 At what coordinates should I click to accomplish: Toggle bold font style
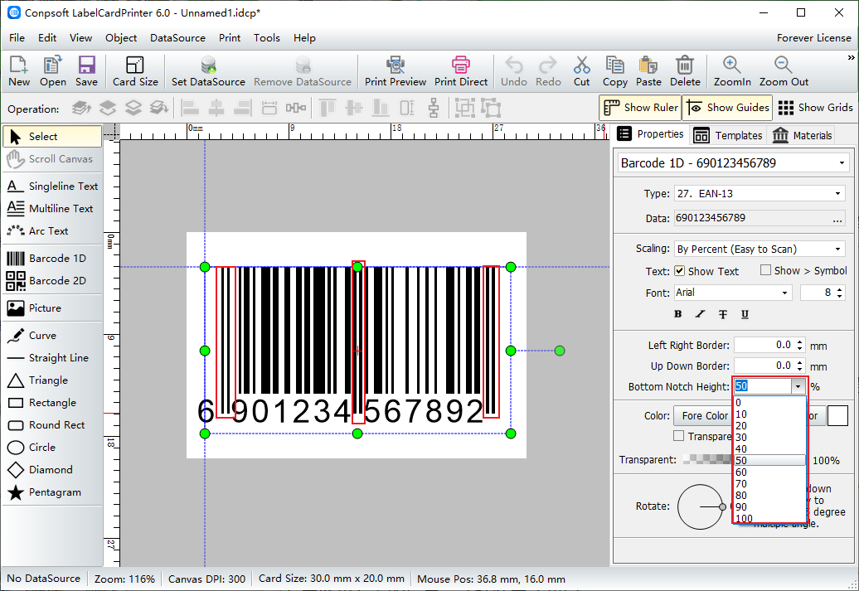[x=677, y=314]
